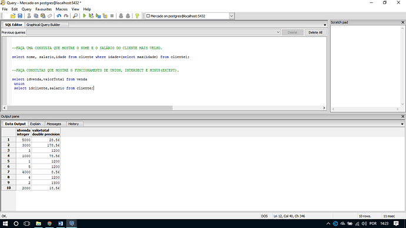
Task: Click the Delete All button
Action: [315, 32]
